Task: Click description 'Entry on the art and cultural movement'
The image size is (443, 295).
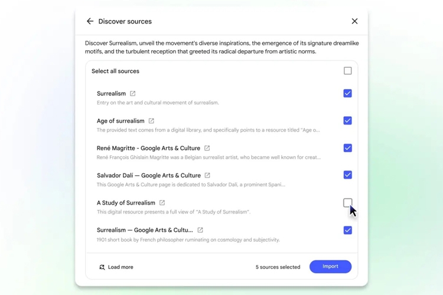Action: tap(158, 103)
